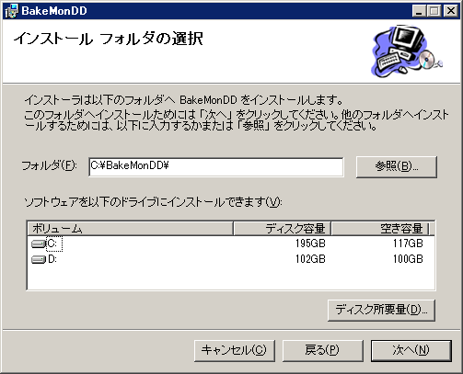Select the D: drive icon in volume list
Image resolution: width=463 pixels, height=374 pixels.
click(39, 259)
